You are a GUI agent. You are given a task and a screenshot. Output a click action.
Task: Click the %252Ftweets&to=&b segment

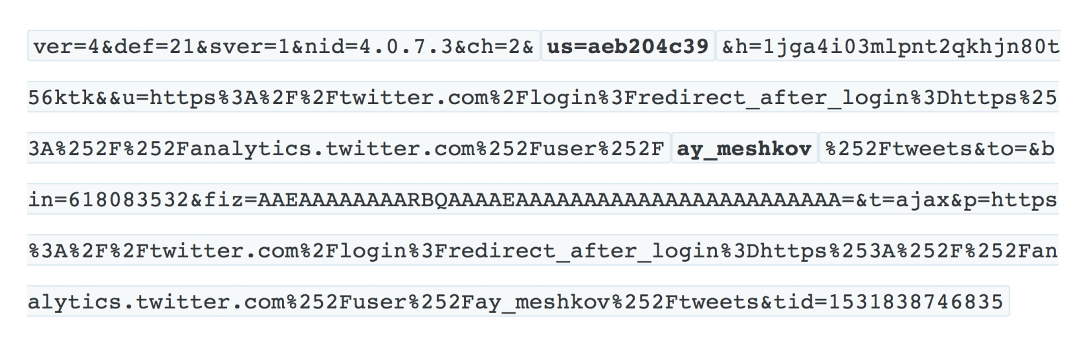pyautogui.click(x=940, y=149)
